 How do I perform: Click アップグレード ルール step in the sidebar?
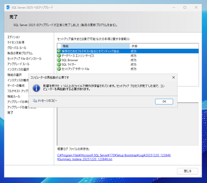(x=18, y=64)
